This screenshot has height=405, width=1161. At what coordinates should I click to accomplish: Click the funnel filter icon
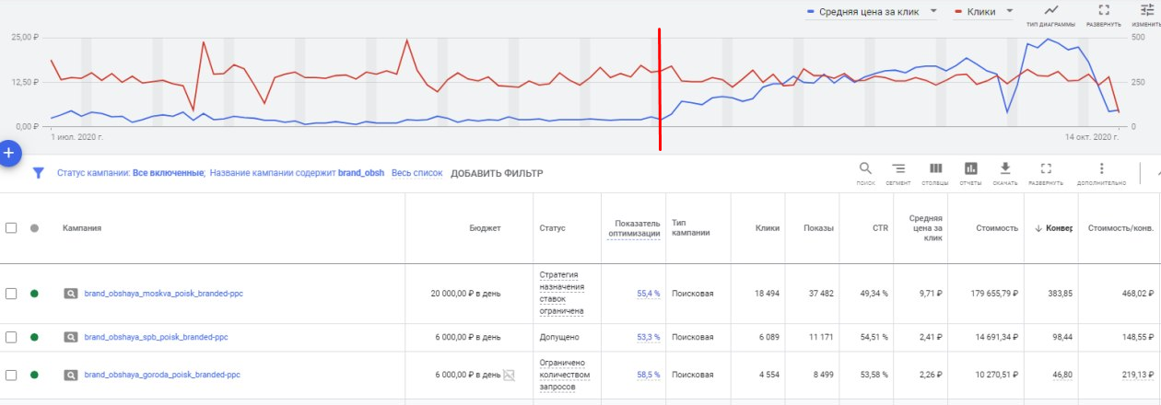pos(38,172)
